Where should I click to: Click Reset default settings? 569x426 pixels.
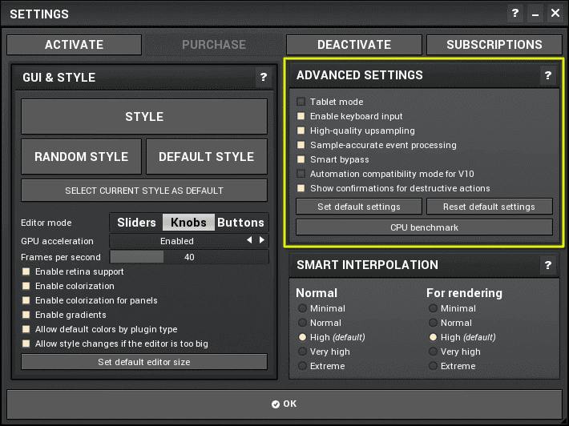[x=489, y=207]
